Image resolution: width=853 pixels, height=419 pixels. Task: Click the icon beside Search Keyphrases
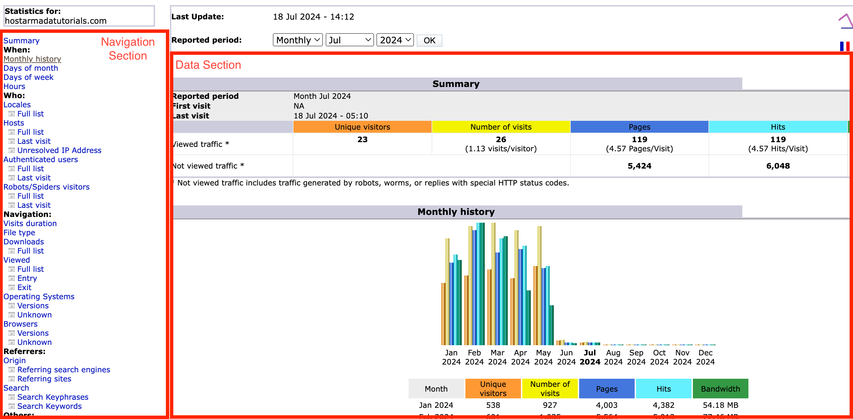(12, 397)
